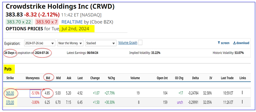Sort by the Volume column header
The width and height of the screenshot is (256, 112).
click(135, 78)
